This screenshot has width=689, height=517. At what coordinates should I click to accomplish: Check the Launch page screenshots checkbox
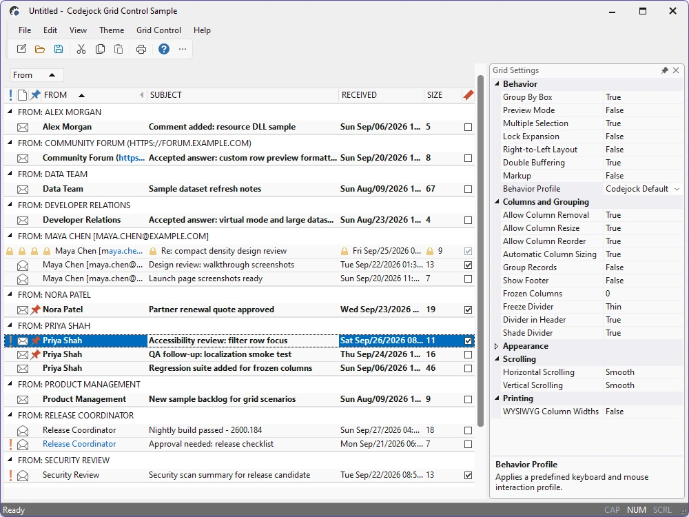pos(469,279)
